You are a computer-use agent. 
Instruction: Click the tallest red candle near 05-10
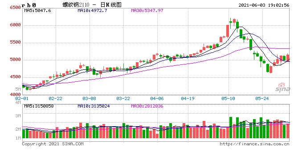[x=228, y=31]
